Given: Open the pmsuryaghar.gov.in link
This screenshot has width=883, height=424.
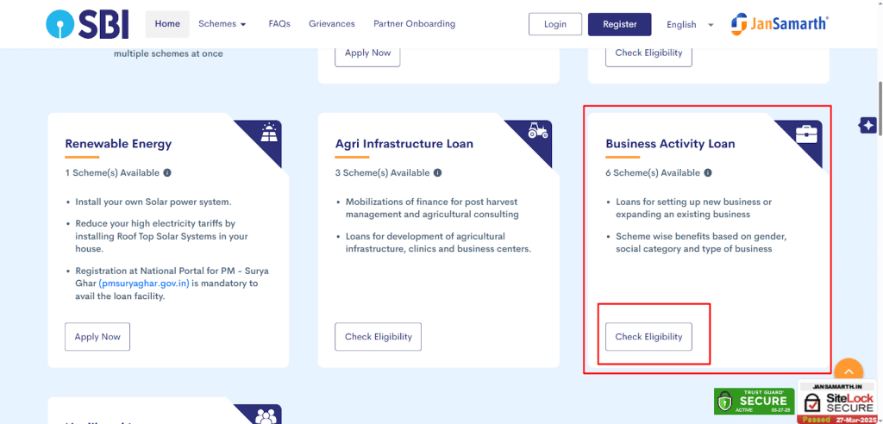Looking at the screenshot, I should [144, 283].
